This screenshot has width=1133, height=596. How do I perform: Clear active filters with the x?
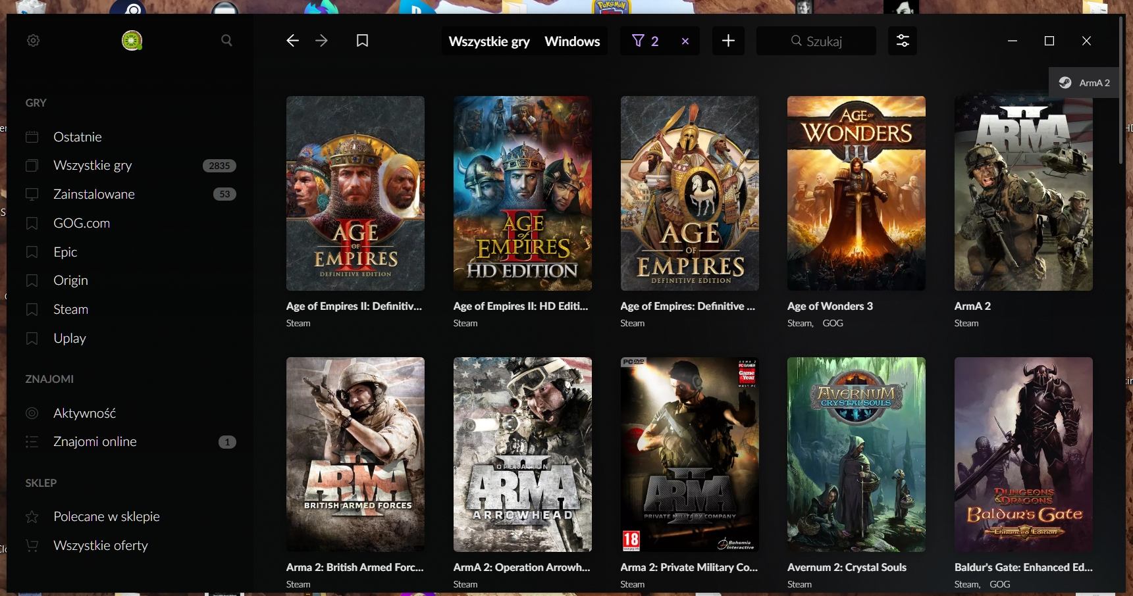click(685, 41)
